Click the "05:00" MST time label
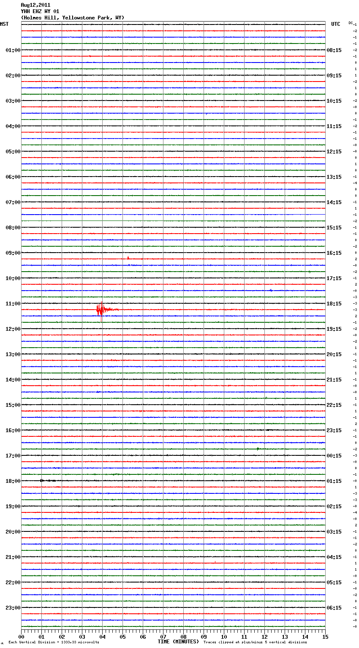Image resolution: width=359 pixels, height=648 pixels. pos(13,152)
